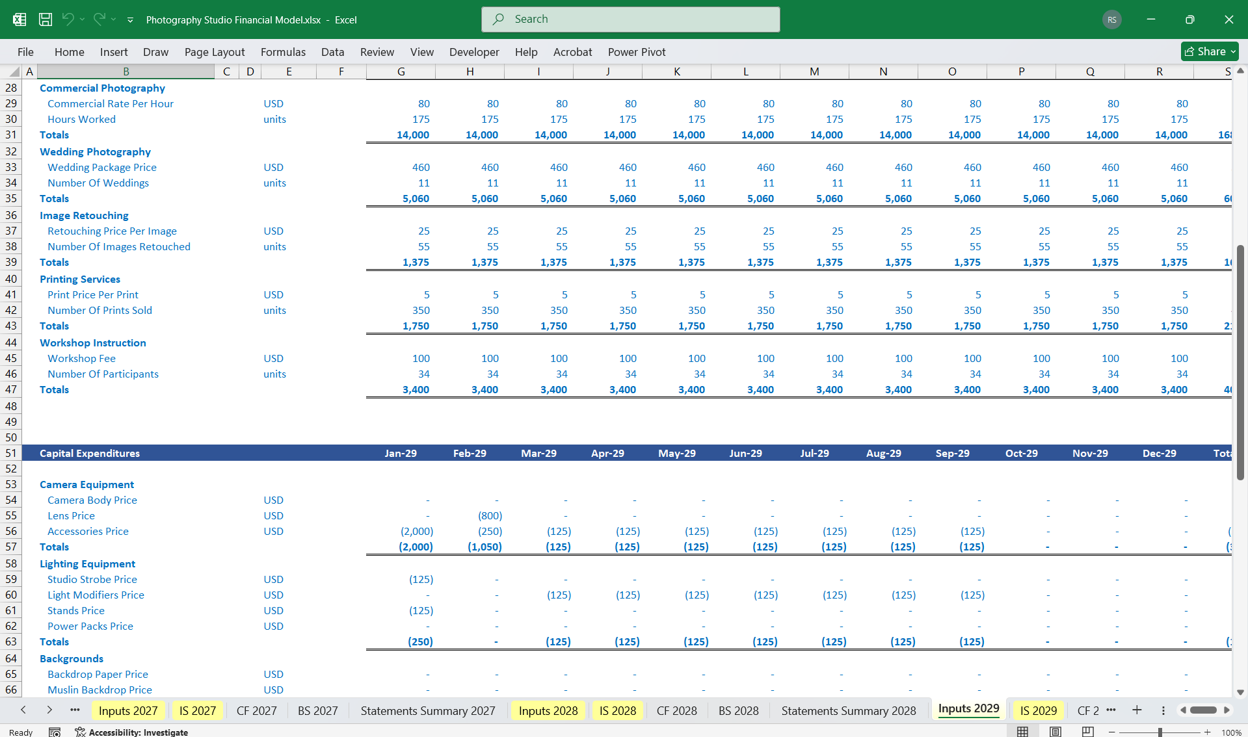Open the View ribbon tab

click(x=422, y=52)
